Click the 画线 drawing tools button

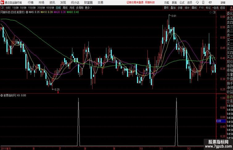point(194,8)
